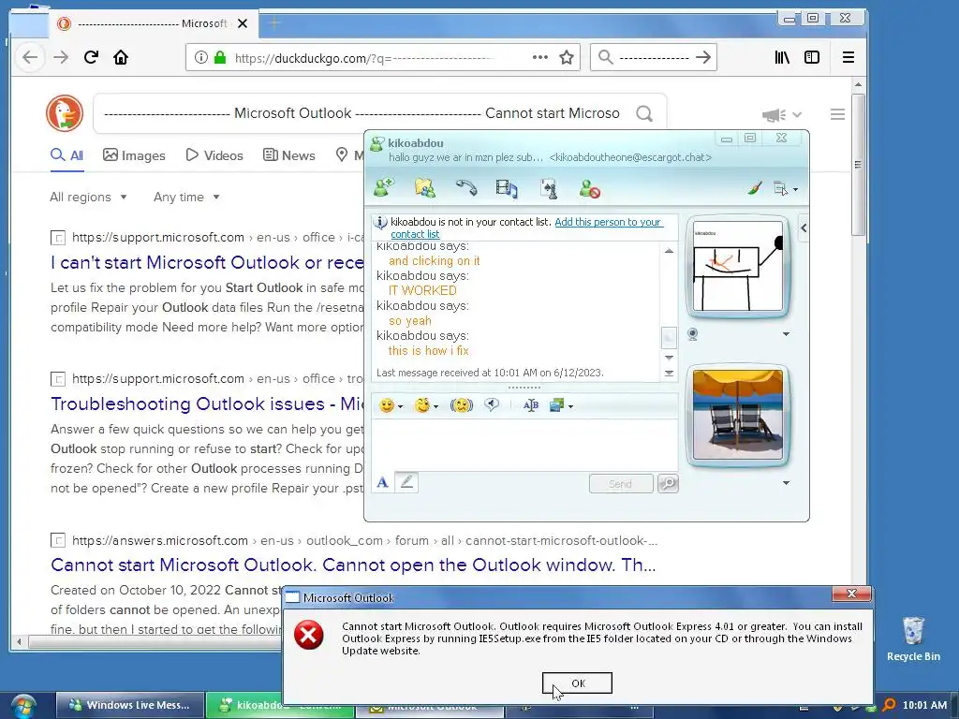
Task: Bookmark this page with the star icon
Action: tap(567, 57)
